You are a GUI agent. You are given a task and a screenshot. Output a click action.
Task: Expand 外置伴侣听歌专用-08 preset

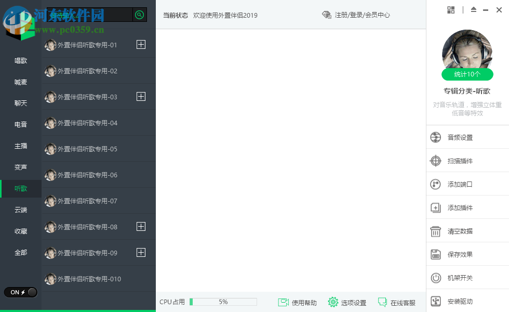pos(141,227)
